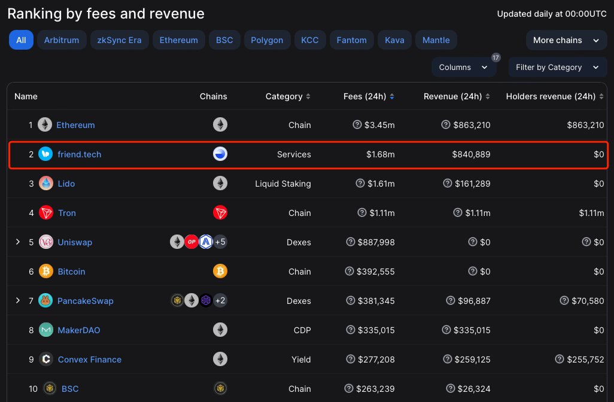
Task: Open the Convex Finance link
Action: click(90, 360)
